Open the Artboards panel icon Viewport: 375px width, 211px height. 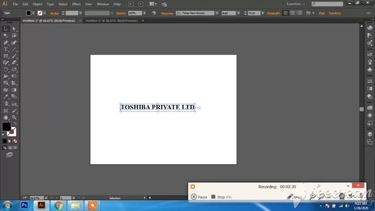coord(370,142)
